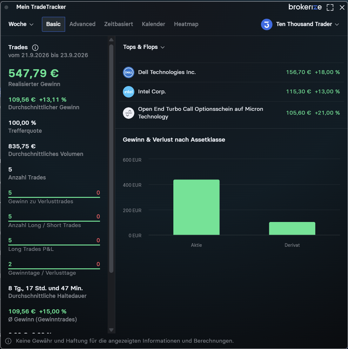Click the Aktie axis label
This screenshot has width=348, height=349.
[x=196, y=245]
